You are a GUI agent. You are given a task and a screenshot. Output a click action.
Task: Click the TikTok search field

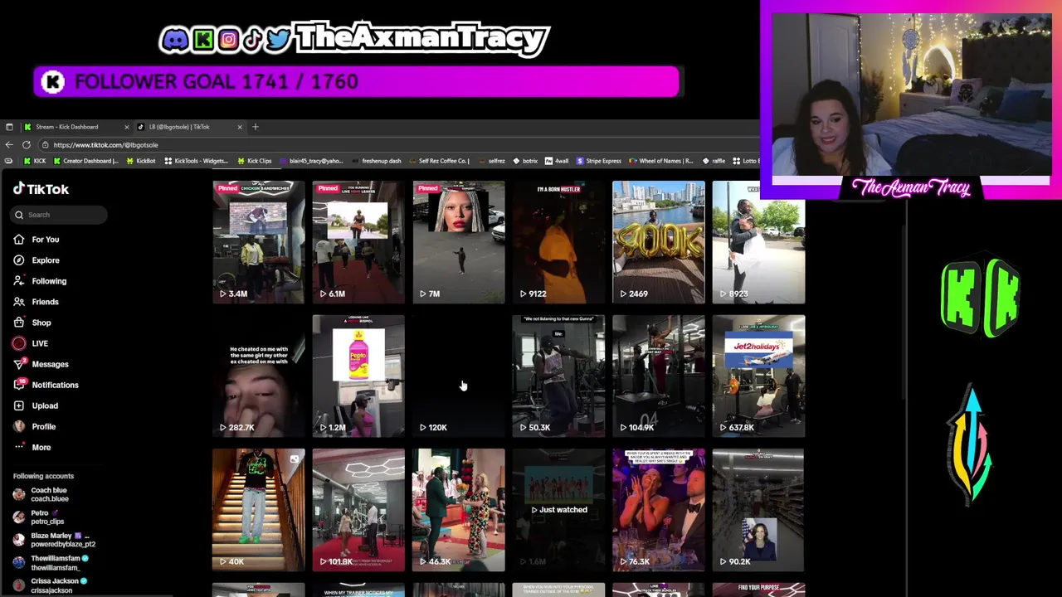(60, 215)
